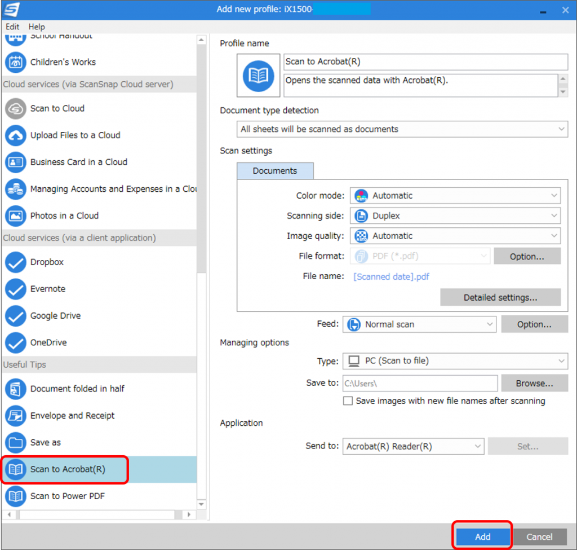The height and width of the screenshot is (550, 577).
Task: Select the Dropbox profile text
Action: (47, 262)
